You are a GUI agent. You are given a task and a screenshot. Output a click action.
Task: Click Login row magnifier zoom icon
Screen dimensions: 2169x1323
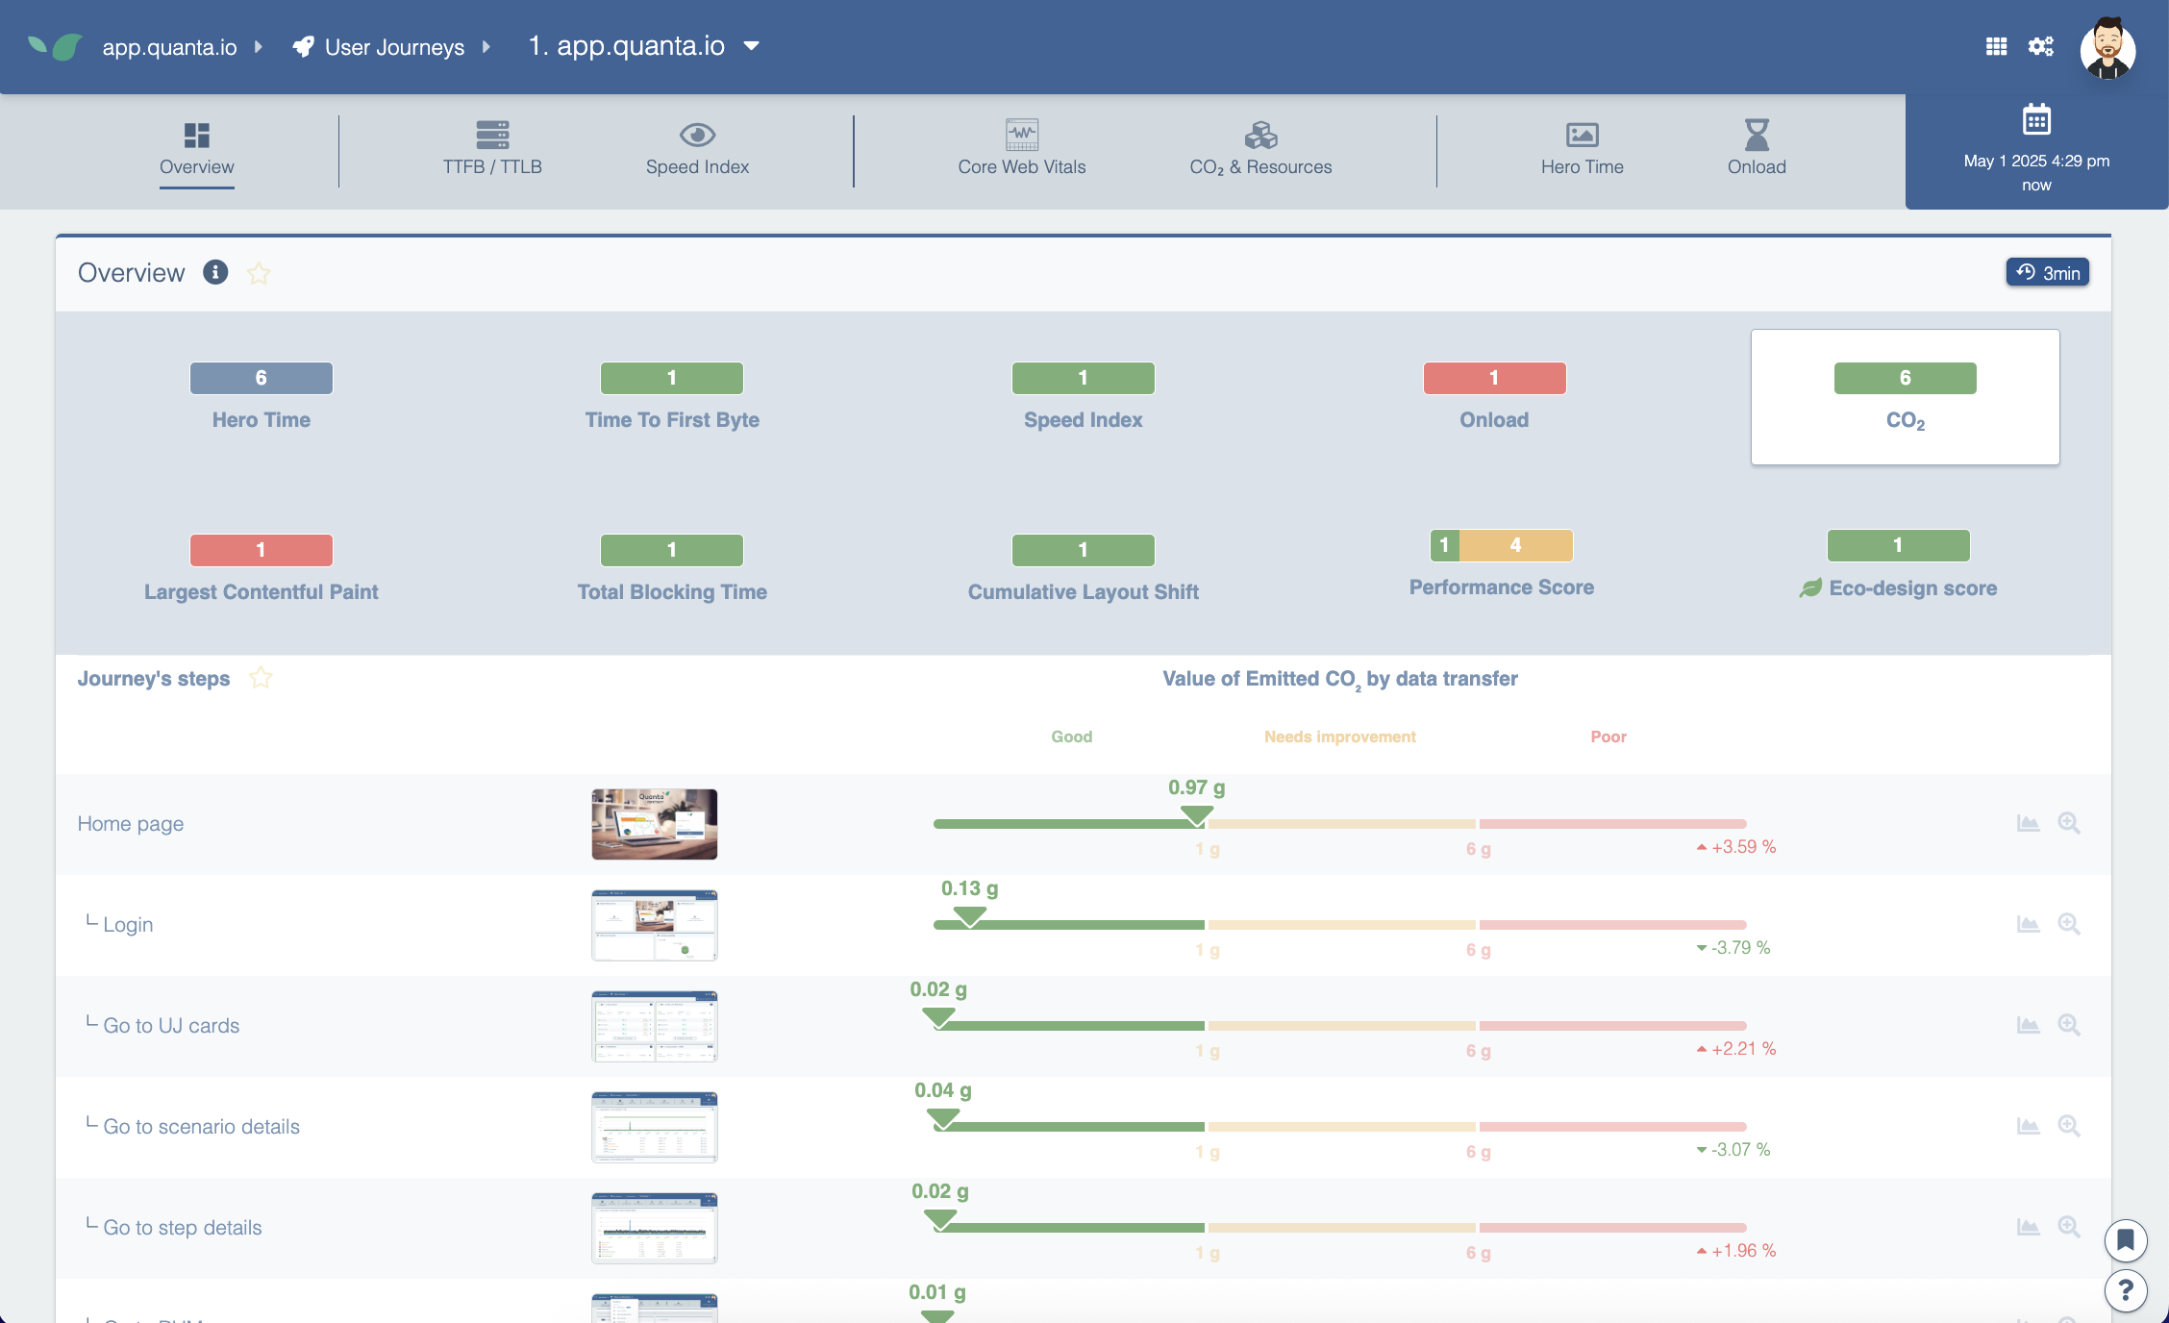click(x=2069, y=924)
